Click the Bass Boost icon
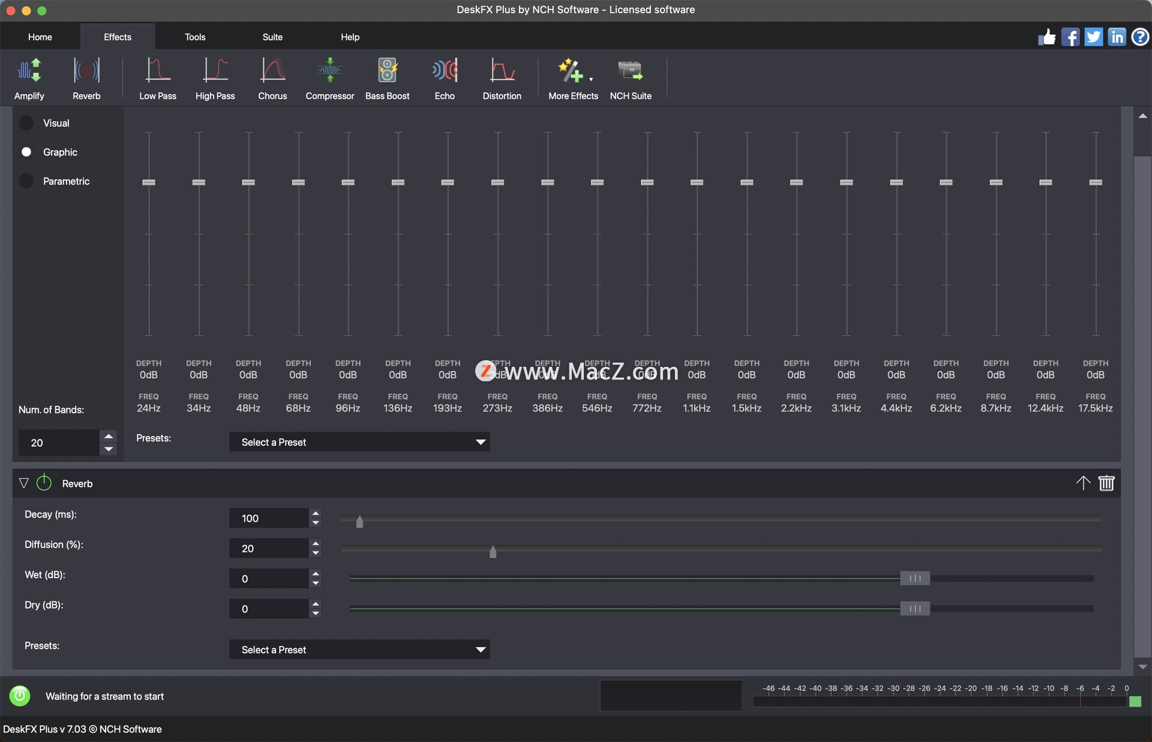Image resolution: width=1152 pixels, height=742 pixels. [387, 79]
